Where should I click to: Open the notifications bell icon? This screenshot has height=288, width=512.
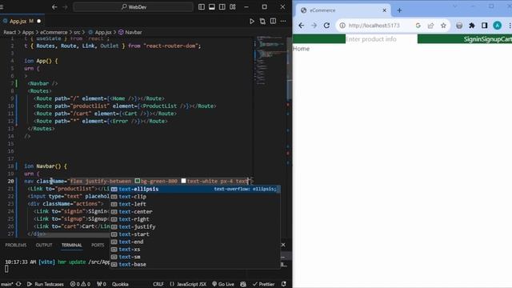284,284
